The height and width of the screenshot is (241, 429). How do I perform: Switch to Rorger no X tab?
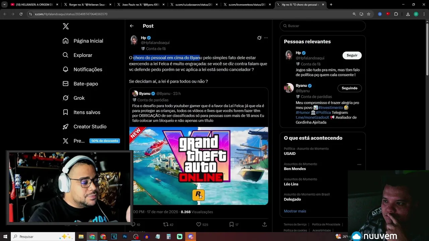[88, 5]
